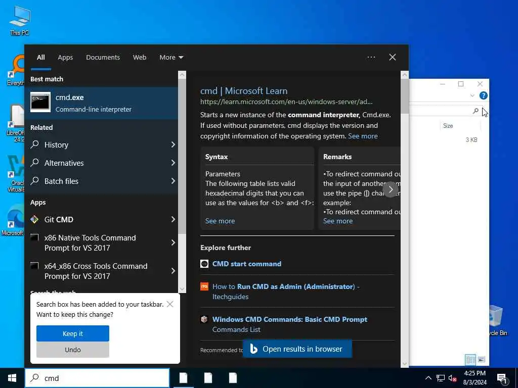Dismiss the taskbar search box notification

click(x=170, y=304)
